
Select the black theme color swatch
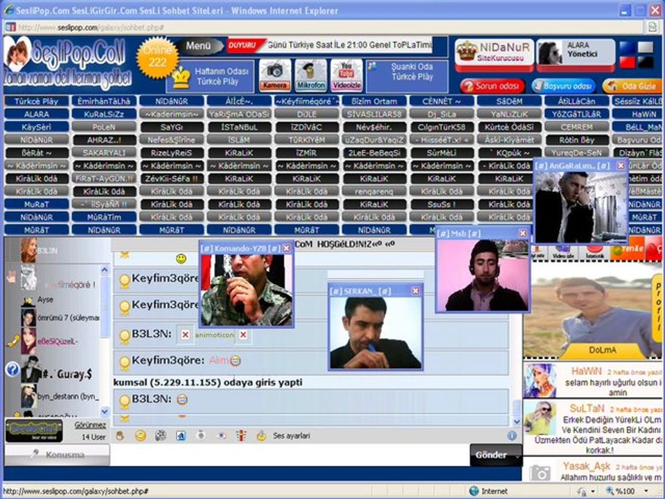pyautogui.click(x=646, y=62)
